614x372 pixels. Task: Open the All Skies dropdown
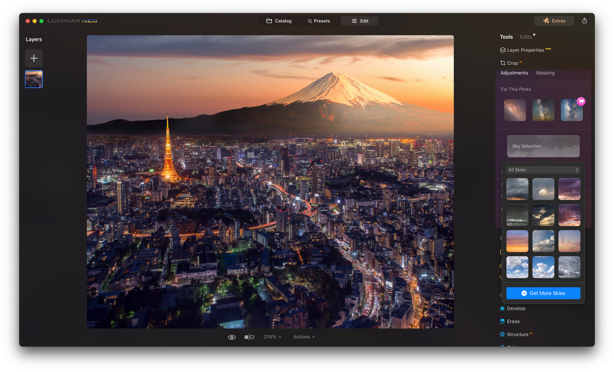pyautogui.click(x=543, y=170)
